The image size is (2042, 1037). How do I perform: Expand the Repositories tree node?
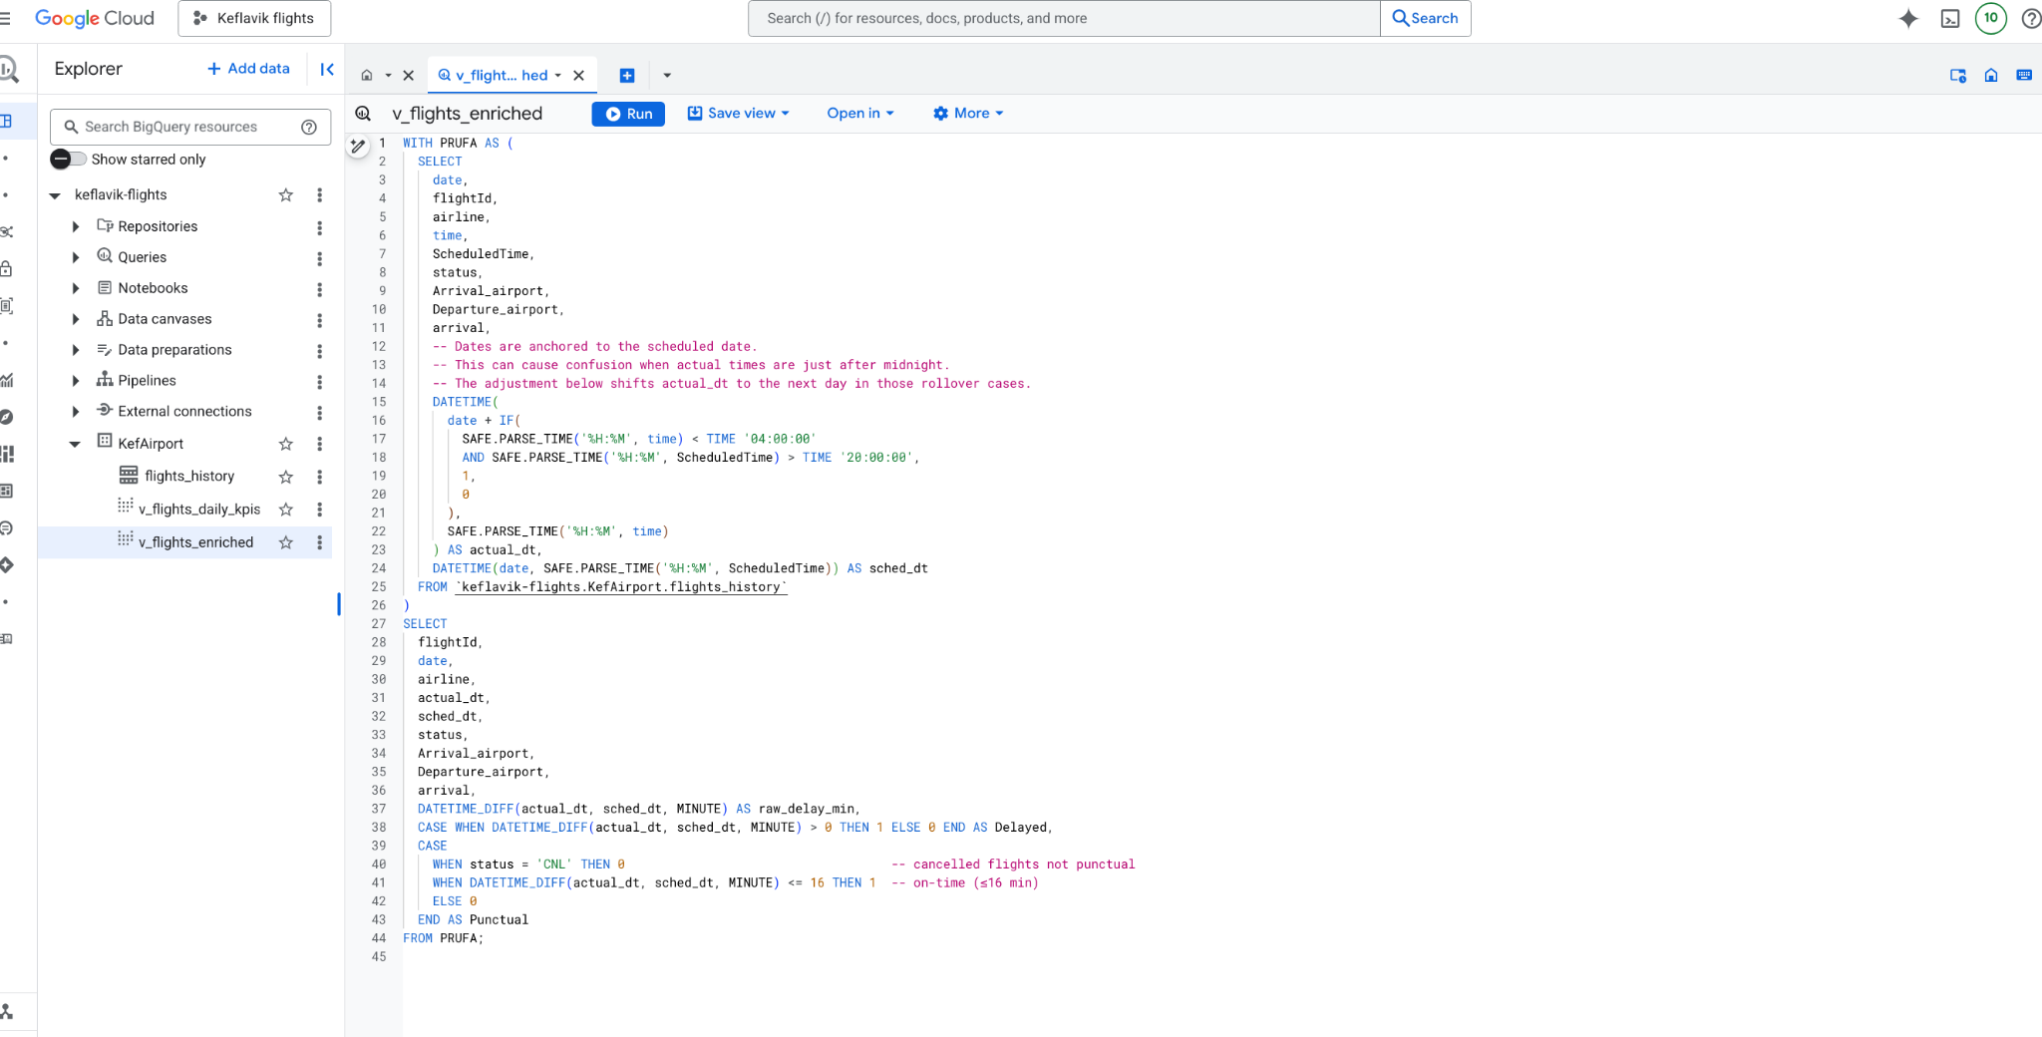[75, 226]
